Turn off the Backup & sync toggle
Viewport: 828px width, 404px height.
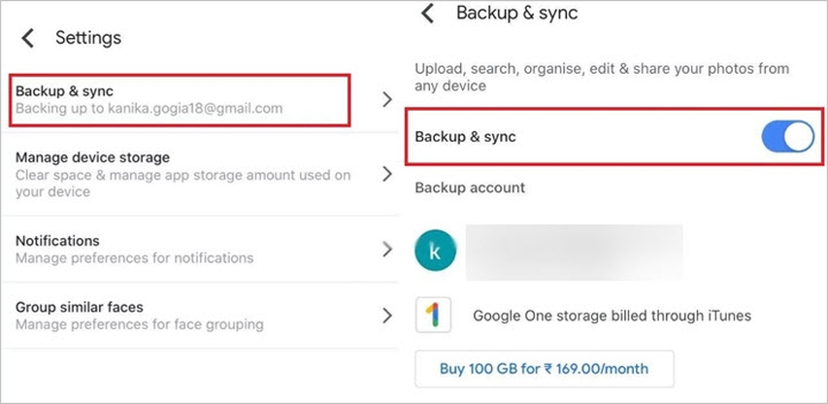tap(787, 137)
